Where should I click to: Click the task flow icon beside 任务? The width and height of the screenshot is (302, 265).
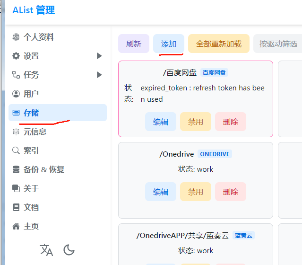[x=16, y=75]
